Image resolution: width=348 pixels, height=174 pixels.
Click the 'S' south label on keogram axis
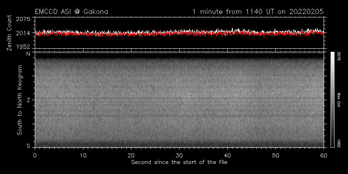coord(28,146)
